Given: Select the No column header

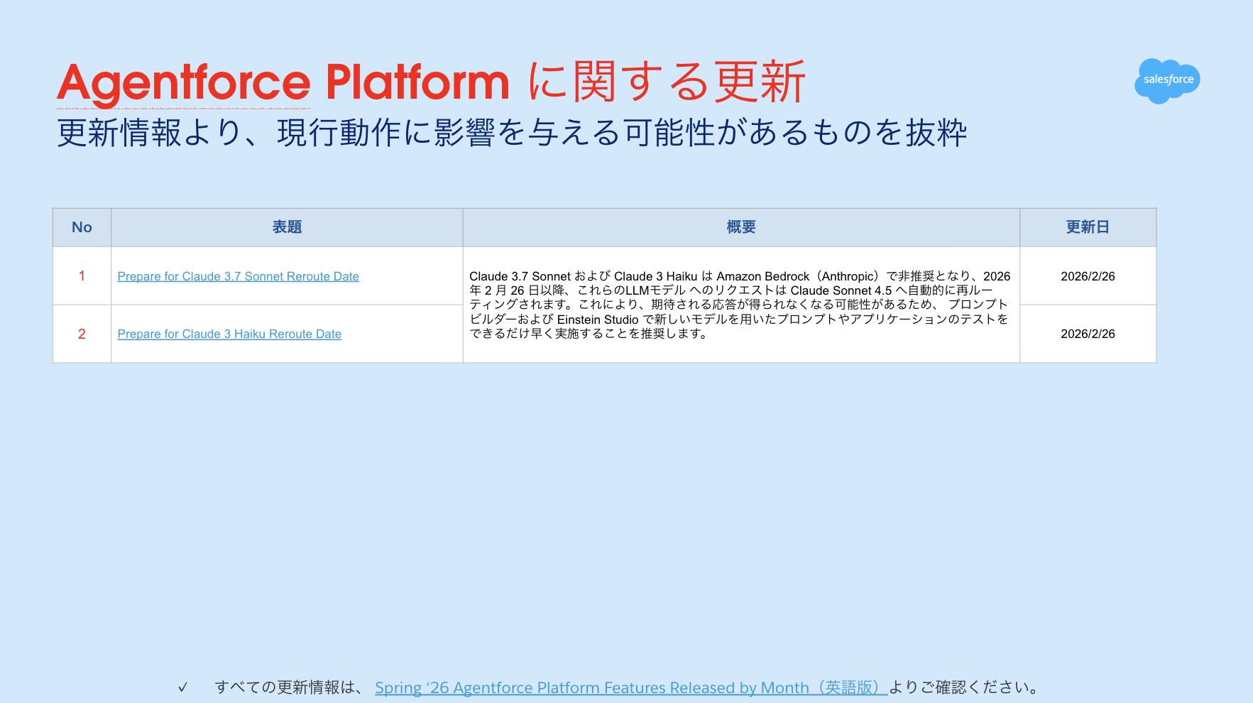Looking at the screenshot, I should click(82, 227).
